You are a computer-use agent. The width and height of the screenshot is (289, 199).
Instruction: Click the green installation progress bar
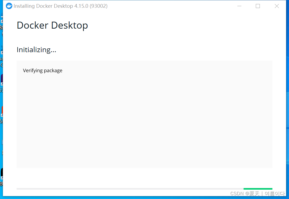coord(258,189)
